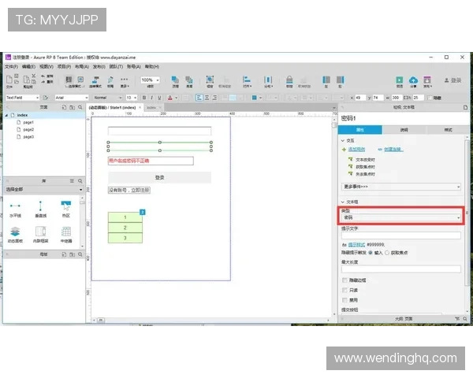Image resolution: width=473 pixels, height=378 pixels.
Task: Switch to the Style (样式) tab
Action: point(448,129)
